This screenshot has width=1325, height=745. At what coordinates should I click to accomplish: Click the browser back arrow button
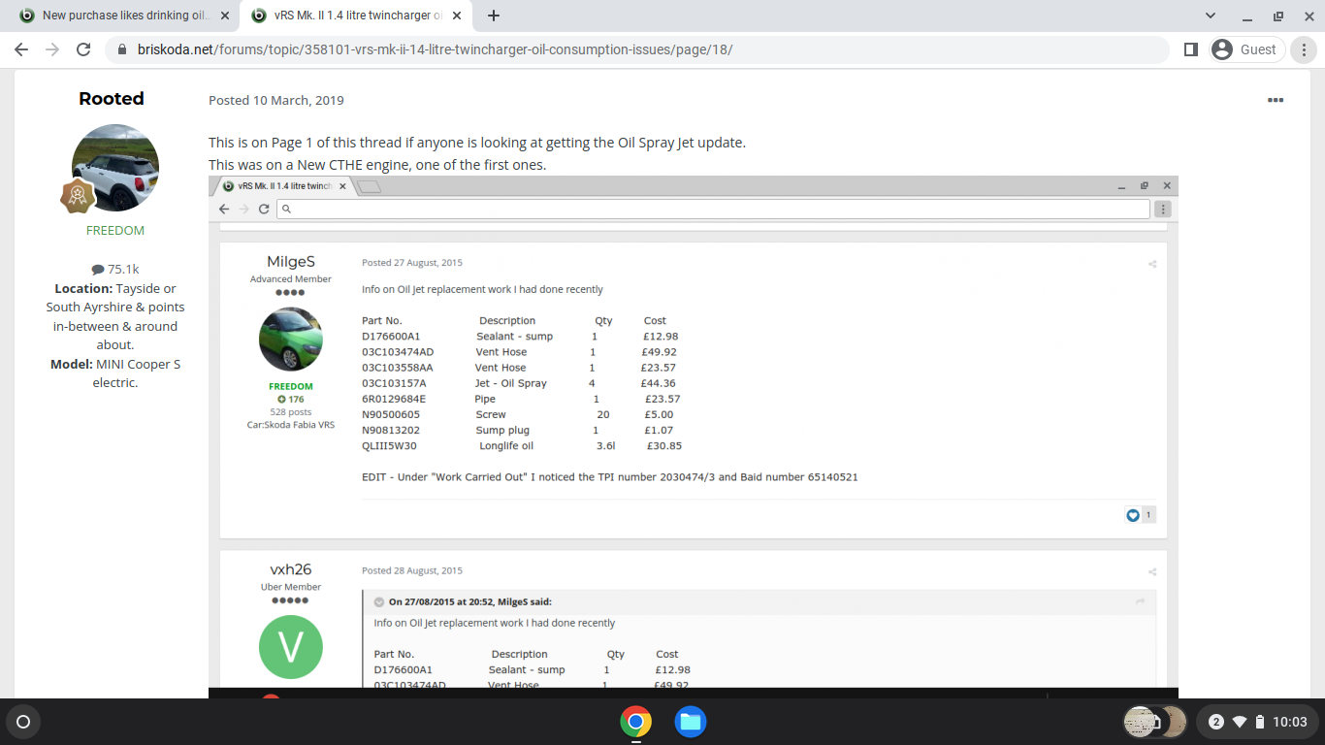21,49
